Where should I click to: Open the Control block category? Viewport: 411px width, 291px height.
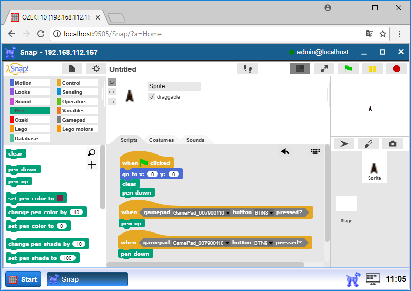point(78,83)
